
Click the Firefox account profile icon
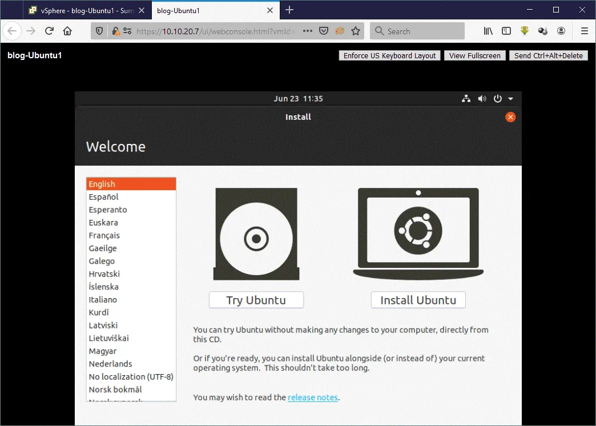pyautogui.click(x=562, y=31)
